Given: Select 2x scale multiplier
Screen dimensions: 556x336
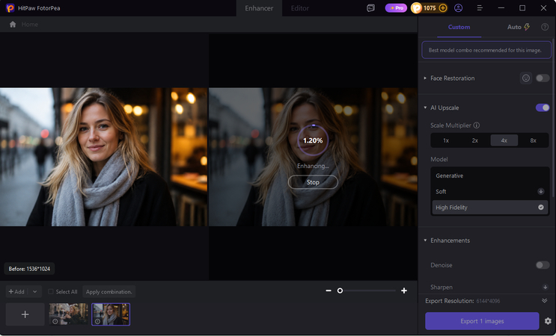Looking at the screenshot, I should click(474, 140).
